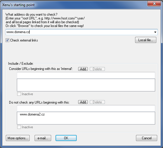The width and height of the screenshot is (163, 148).
Task: Focus the internal URL text field
Action: pos(86,75)
